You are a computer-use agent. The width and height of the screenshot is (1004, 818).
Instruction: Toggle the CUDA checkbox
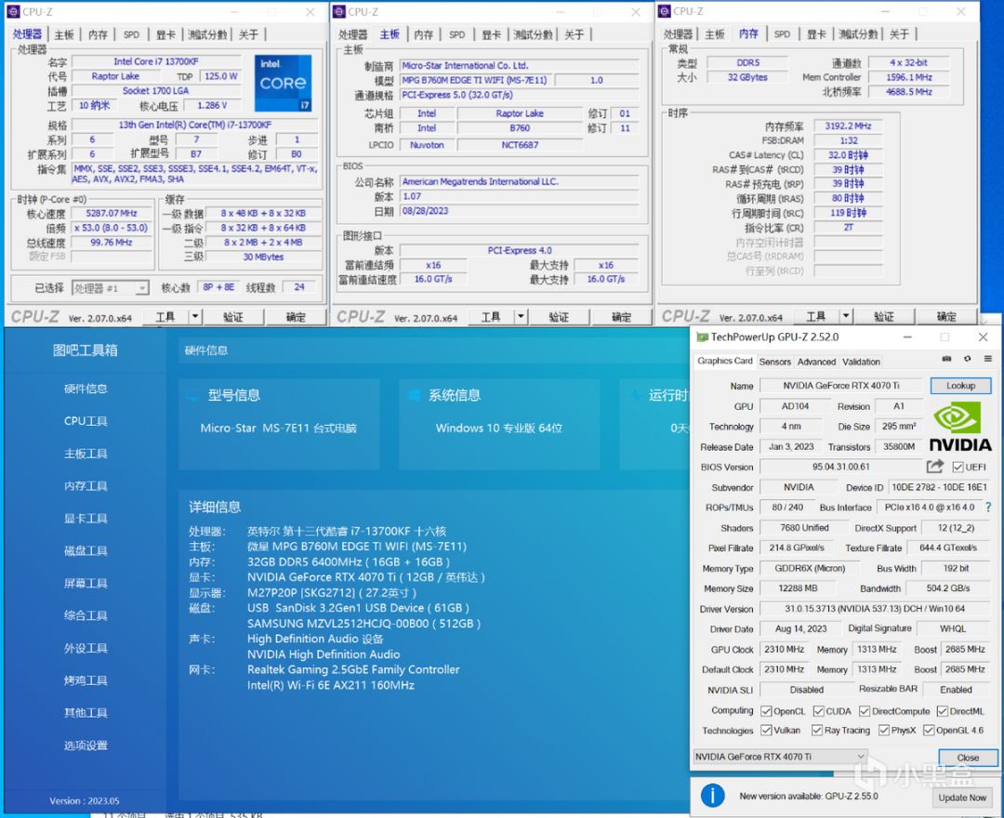click(x=818, y=711)
